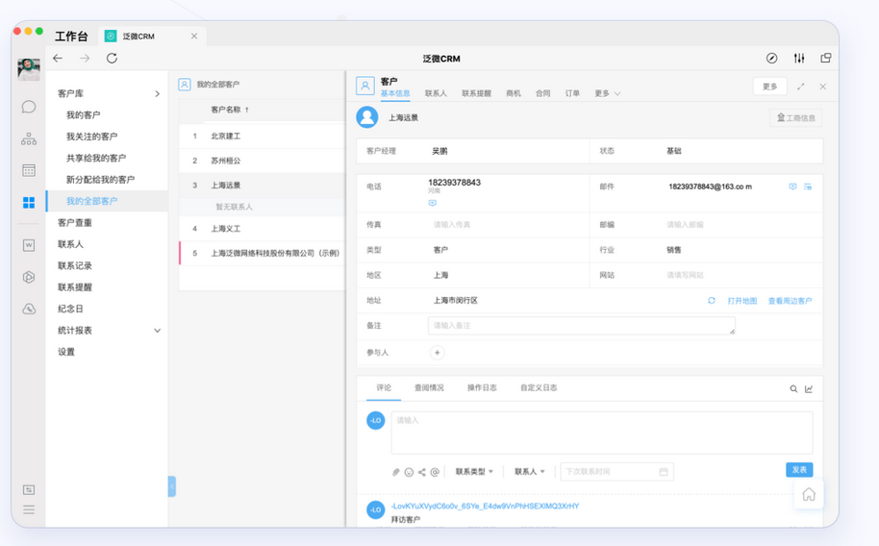Click the 请输入备注 remarks input field
Screen dimensions: 879x546
581,326
